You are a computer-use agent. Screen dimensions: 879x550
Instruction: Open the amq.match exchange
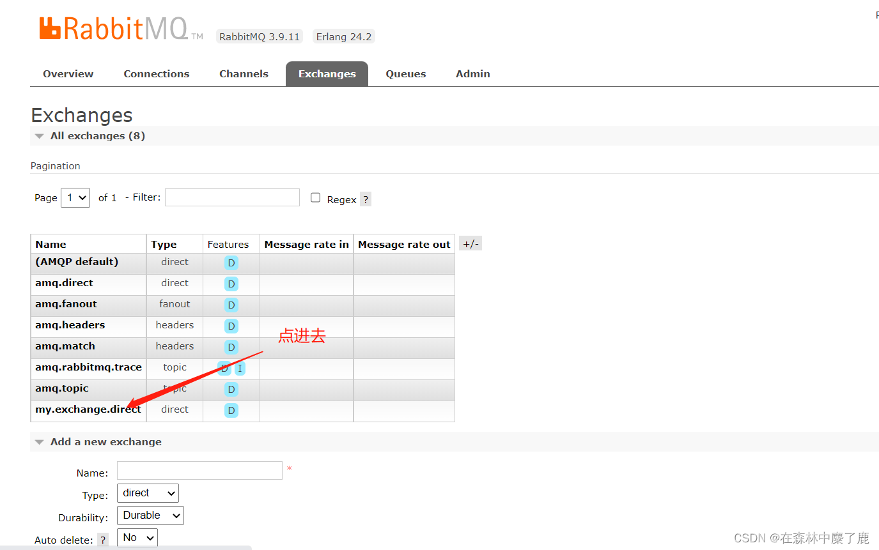tap(65, 346)
